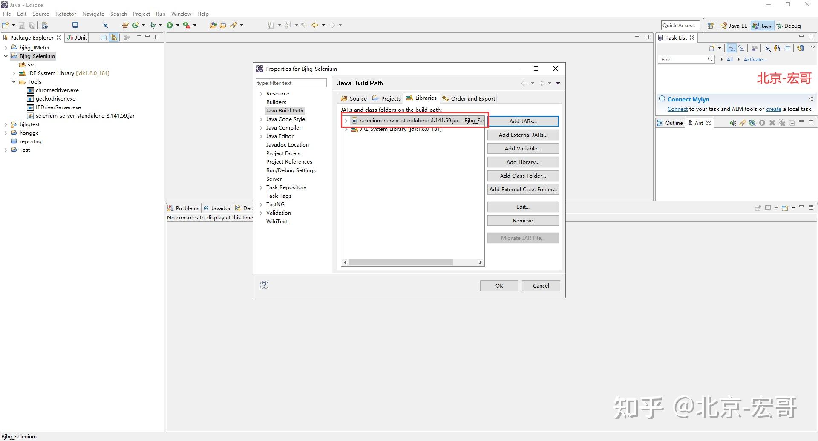Click the Debug bug icon in main toolbar
Image resolution: width=818 pixels, height=441 pixels.
coord(153,25)
